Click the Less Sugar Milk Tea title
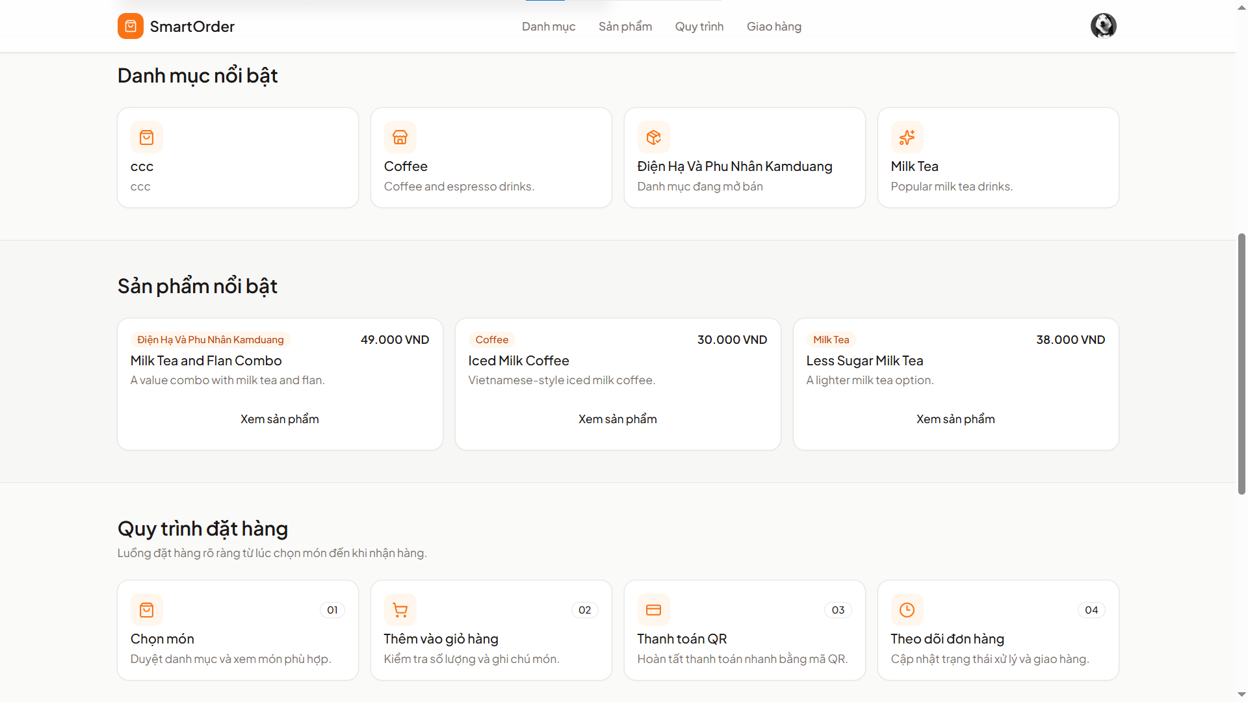 pos(864,361)
